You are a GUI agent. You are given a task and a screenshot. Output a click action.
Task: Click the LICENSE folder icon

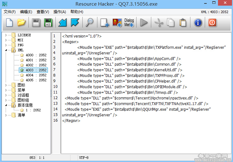14,35
